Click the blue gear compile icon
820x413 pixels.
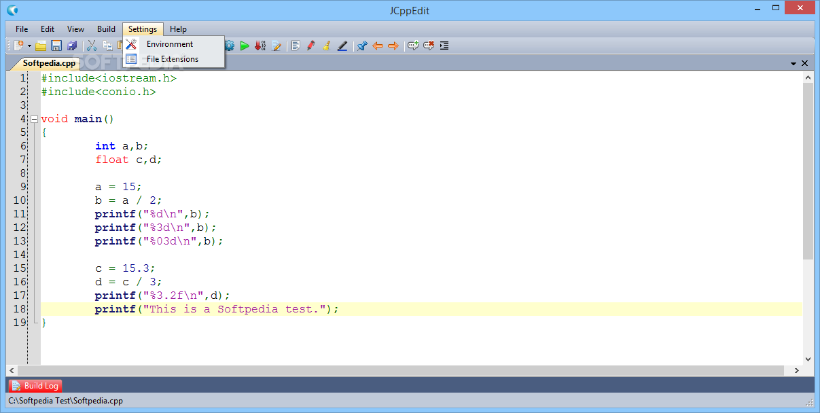[229, 46]
